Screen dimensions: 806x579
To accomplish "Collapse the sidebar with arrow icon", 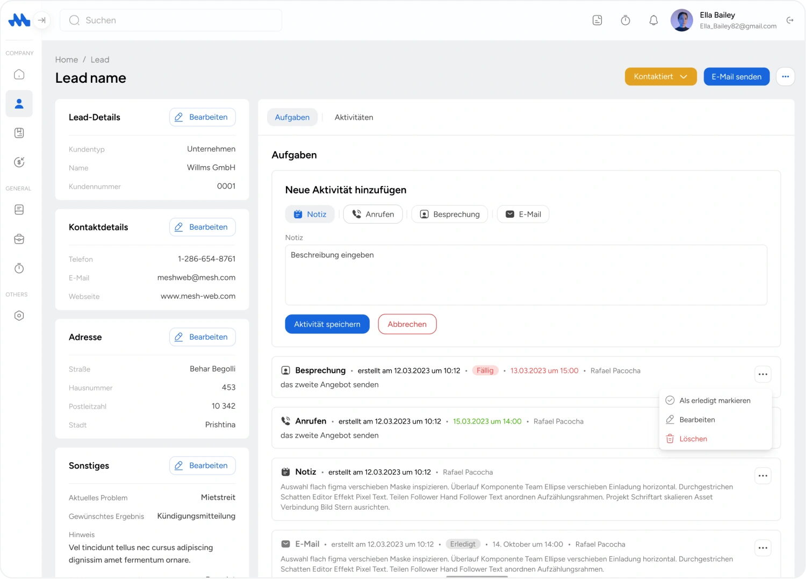I will click(41, 20).
